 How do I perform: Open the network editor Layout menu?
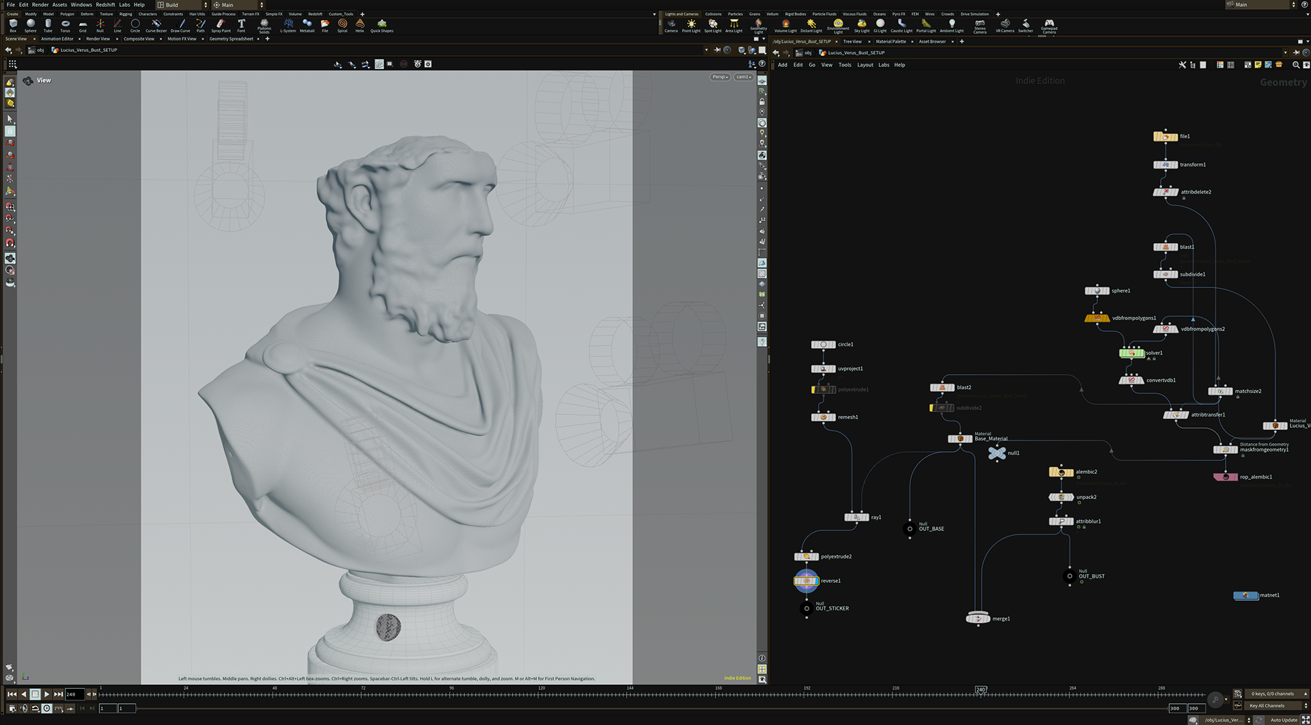[865, 65]
